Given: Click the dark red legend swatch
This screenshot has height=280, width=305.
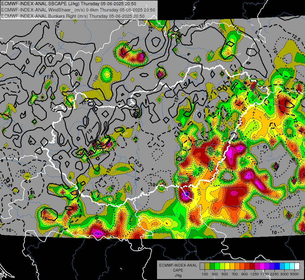Looking at the screenshot, I should 252,266.
